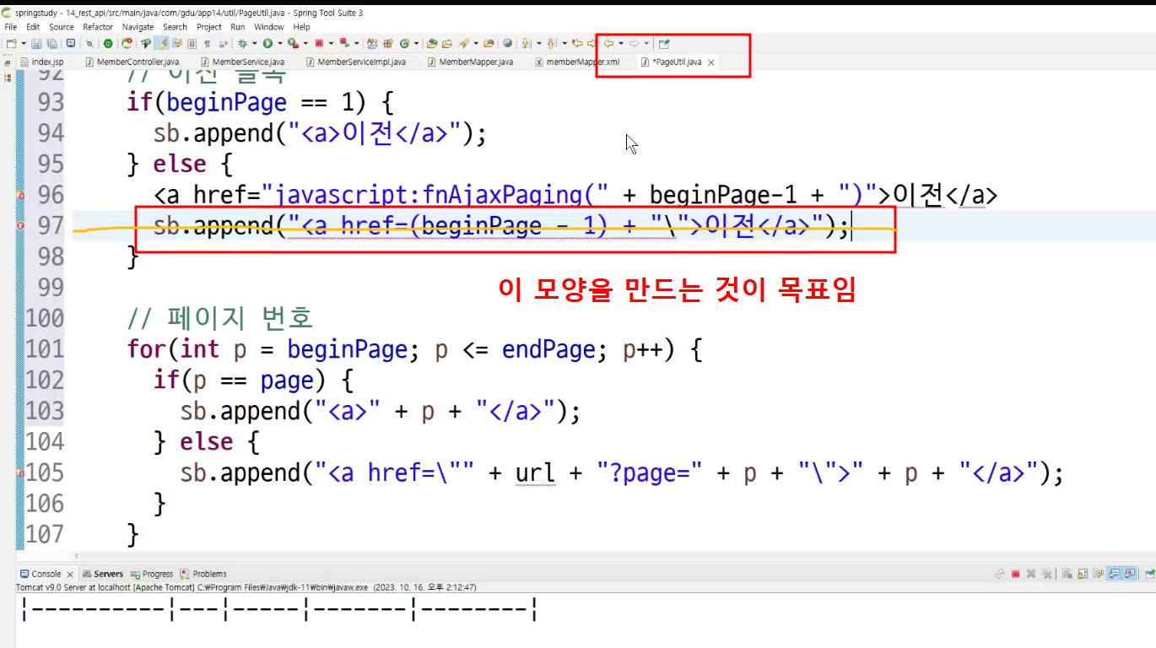Switch to the MemberServiceImpl.java tab
The height and width of the screenshot is (648, 1156).
click(355, 62)
